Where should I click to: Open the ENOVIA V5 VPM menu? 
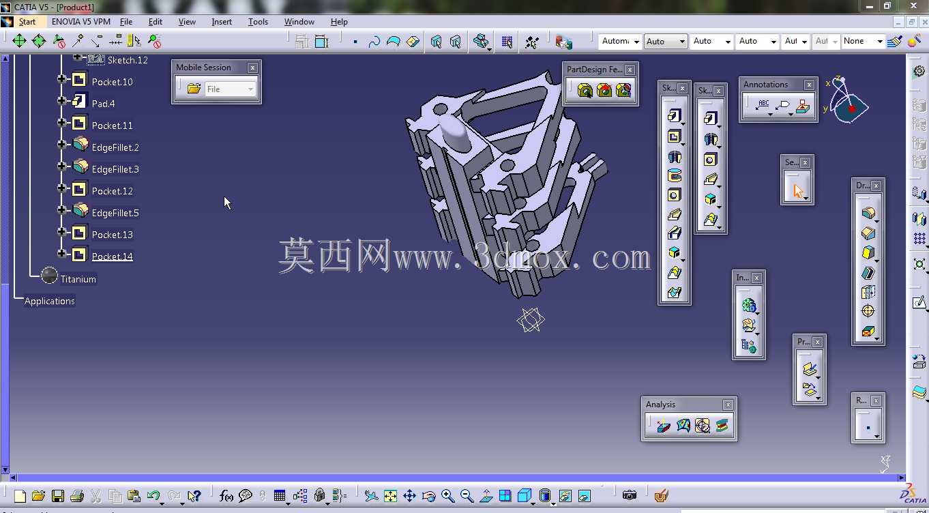(81, 22)
